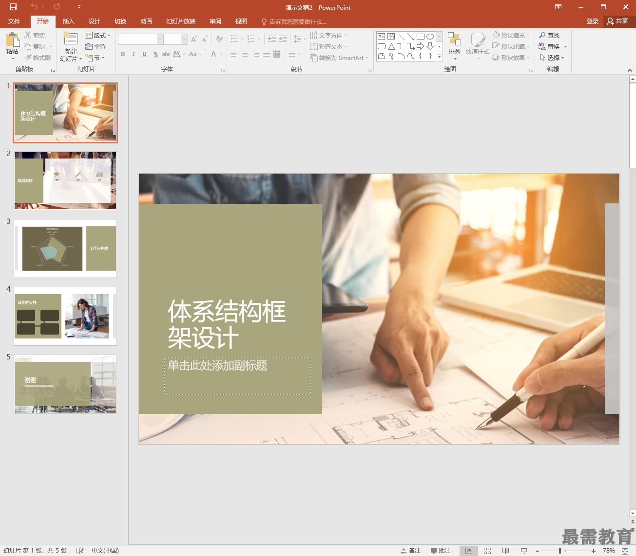Switch to Insert (插入) tab

coord(68,21)
